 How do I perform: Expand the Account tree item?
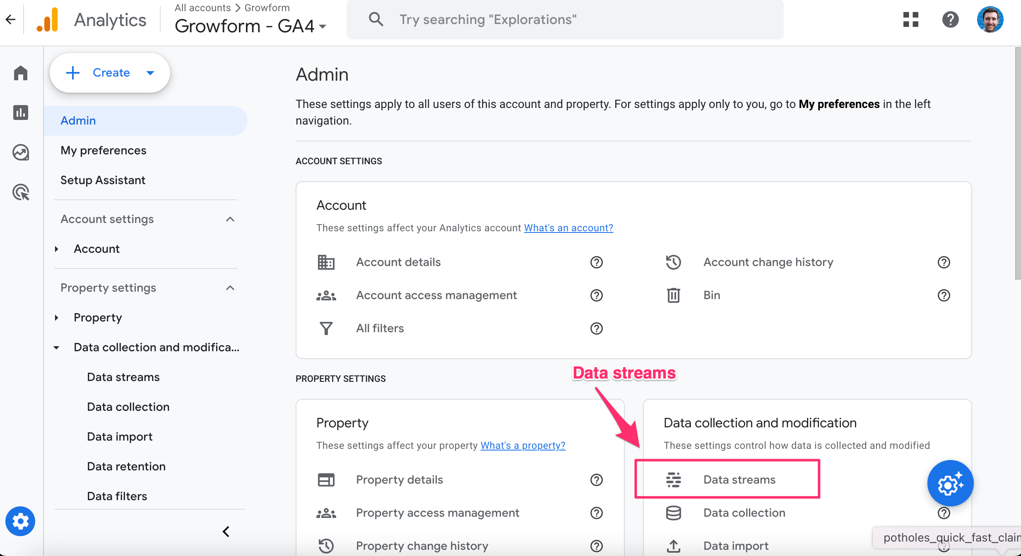click(56, 249)
